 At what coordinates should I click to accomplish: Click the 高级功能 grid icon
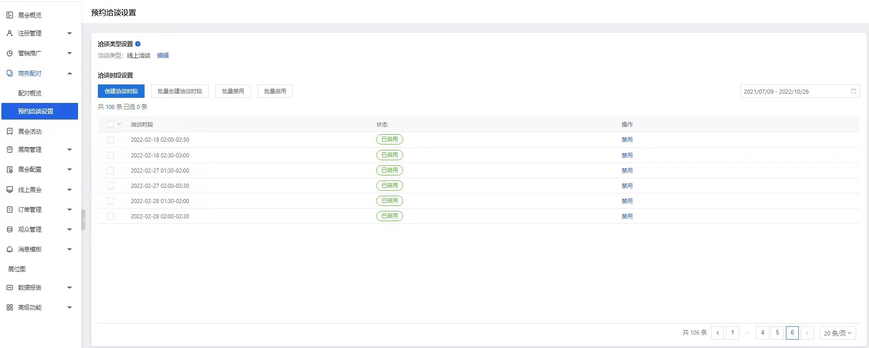tap(10, 307)
